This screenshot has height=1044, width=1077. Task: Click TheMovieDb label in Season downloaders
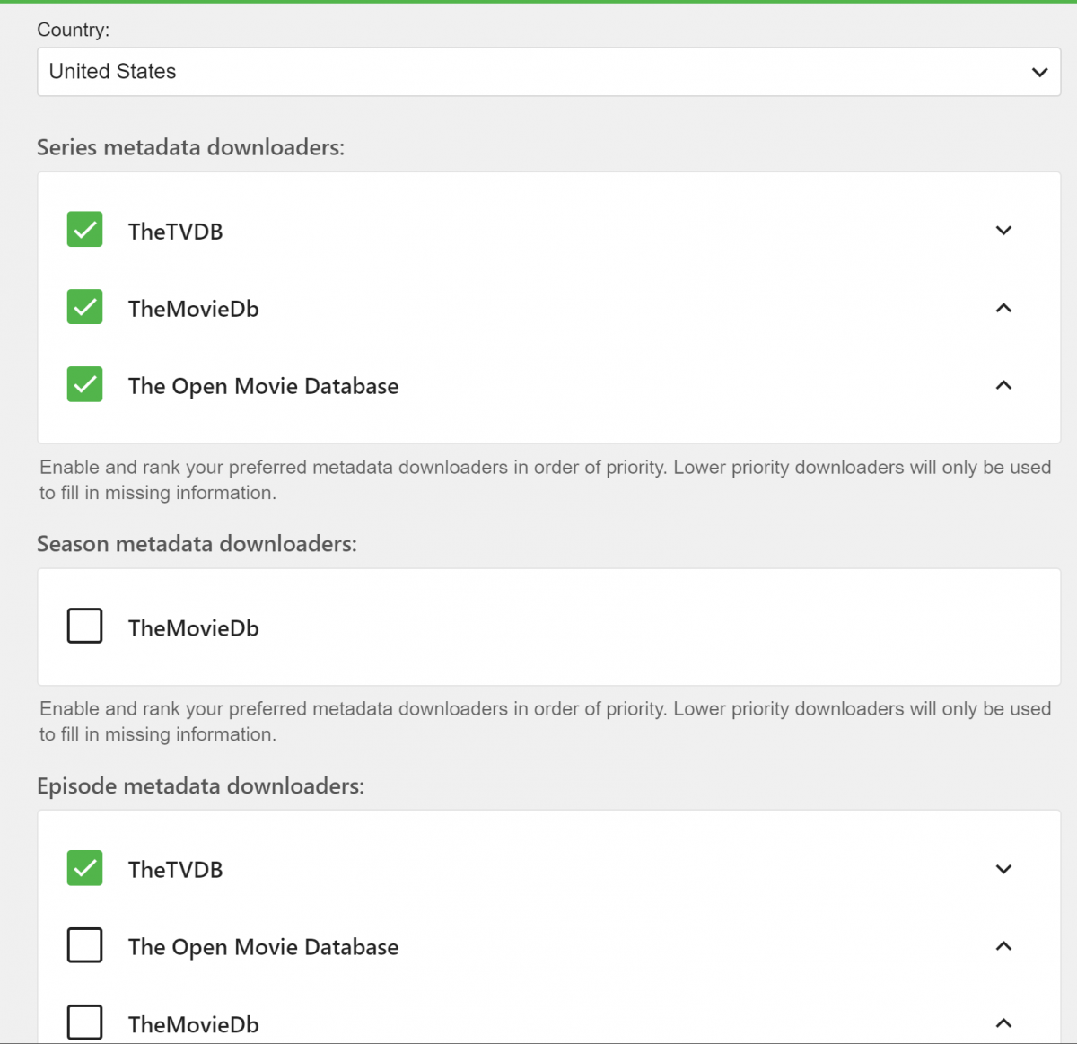(x=193, y=628)
